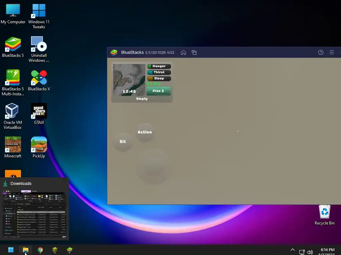Tap the Thirst status bar
The image size is (341, 255).
pyautogui.click(x=159, y=72)
